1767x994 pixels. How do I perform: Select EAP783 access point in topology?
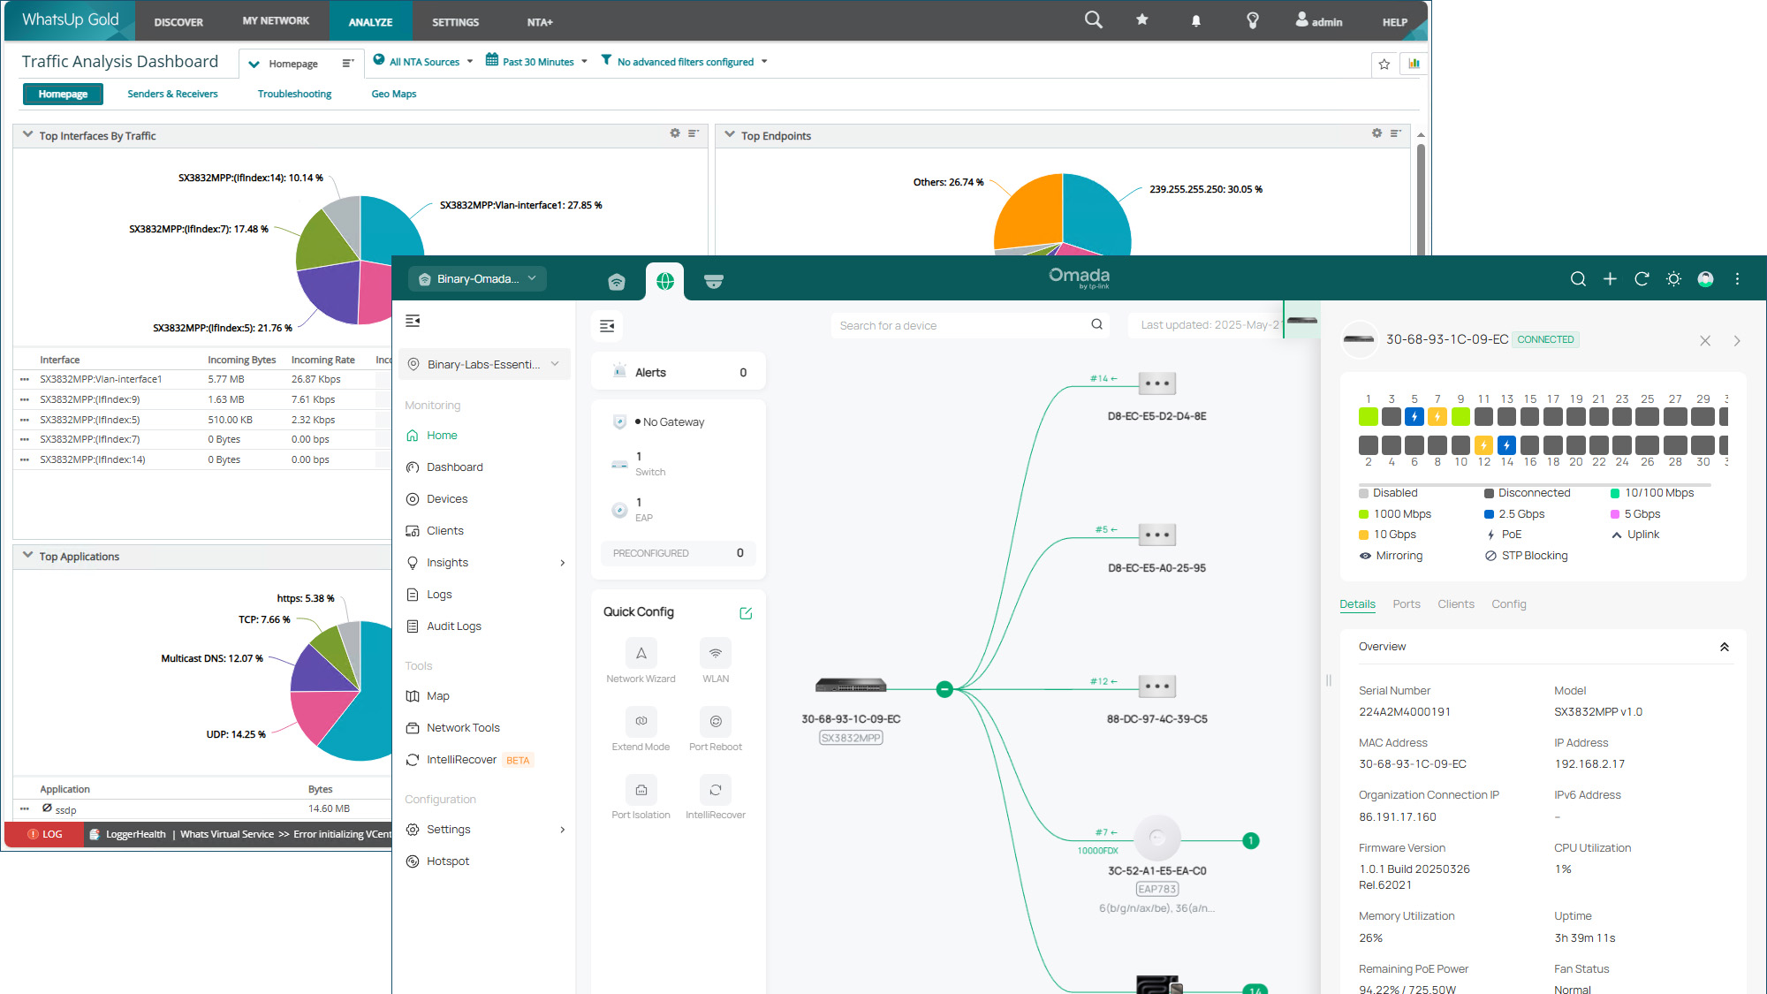(x=1157, y=838)
